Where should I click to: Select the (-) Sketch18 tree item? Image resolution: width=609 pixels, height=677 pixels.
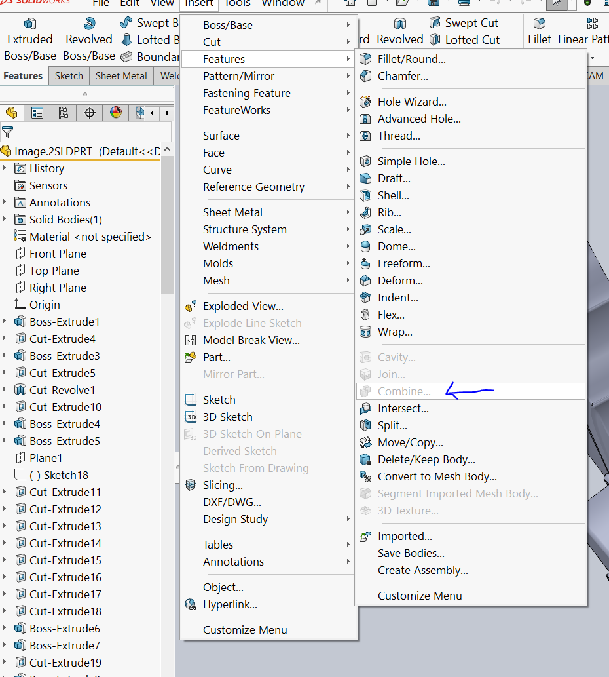coord(51,475)
